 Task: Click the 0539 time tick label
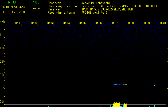[x=147, y=23]
